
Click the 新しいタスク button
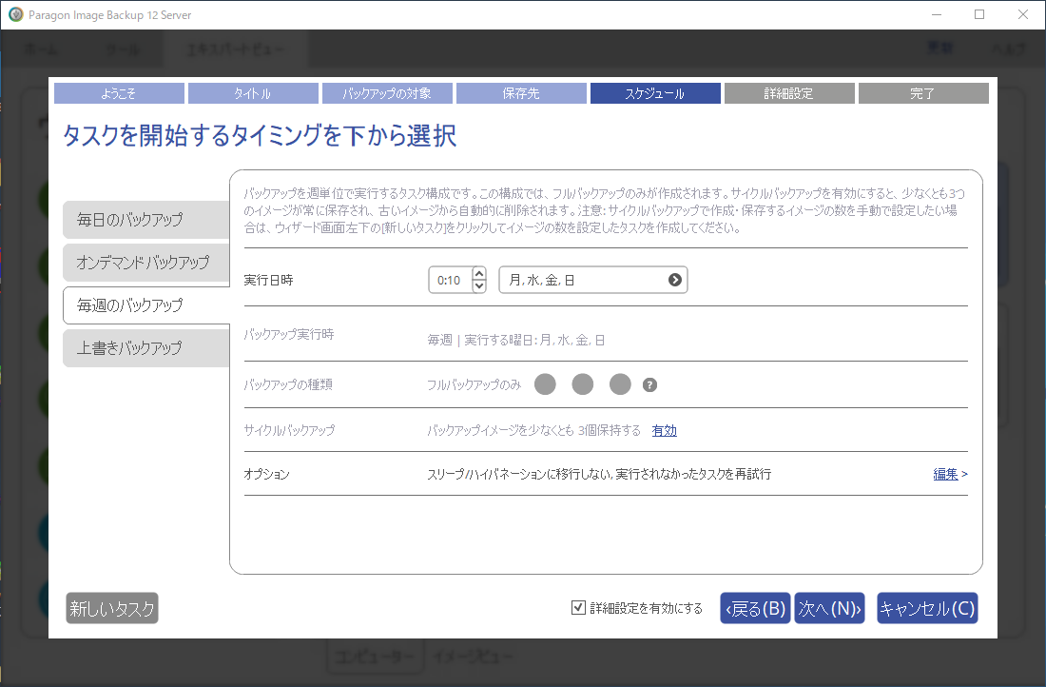coord(112,609)
